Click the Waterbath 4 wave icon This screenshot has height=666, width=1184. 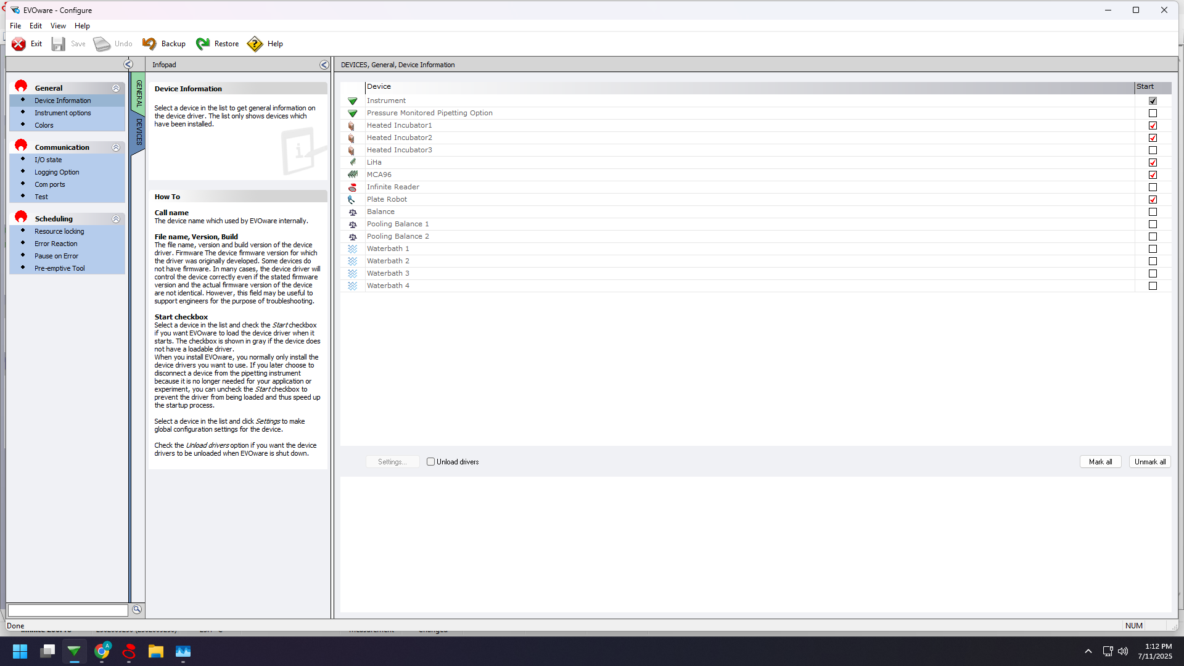353,286
